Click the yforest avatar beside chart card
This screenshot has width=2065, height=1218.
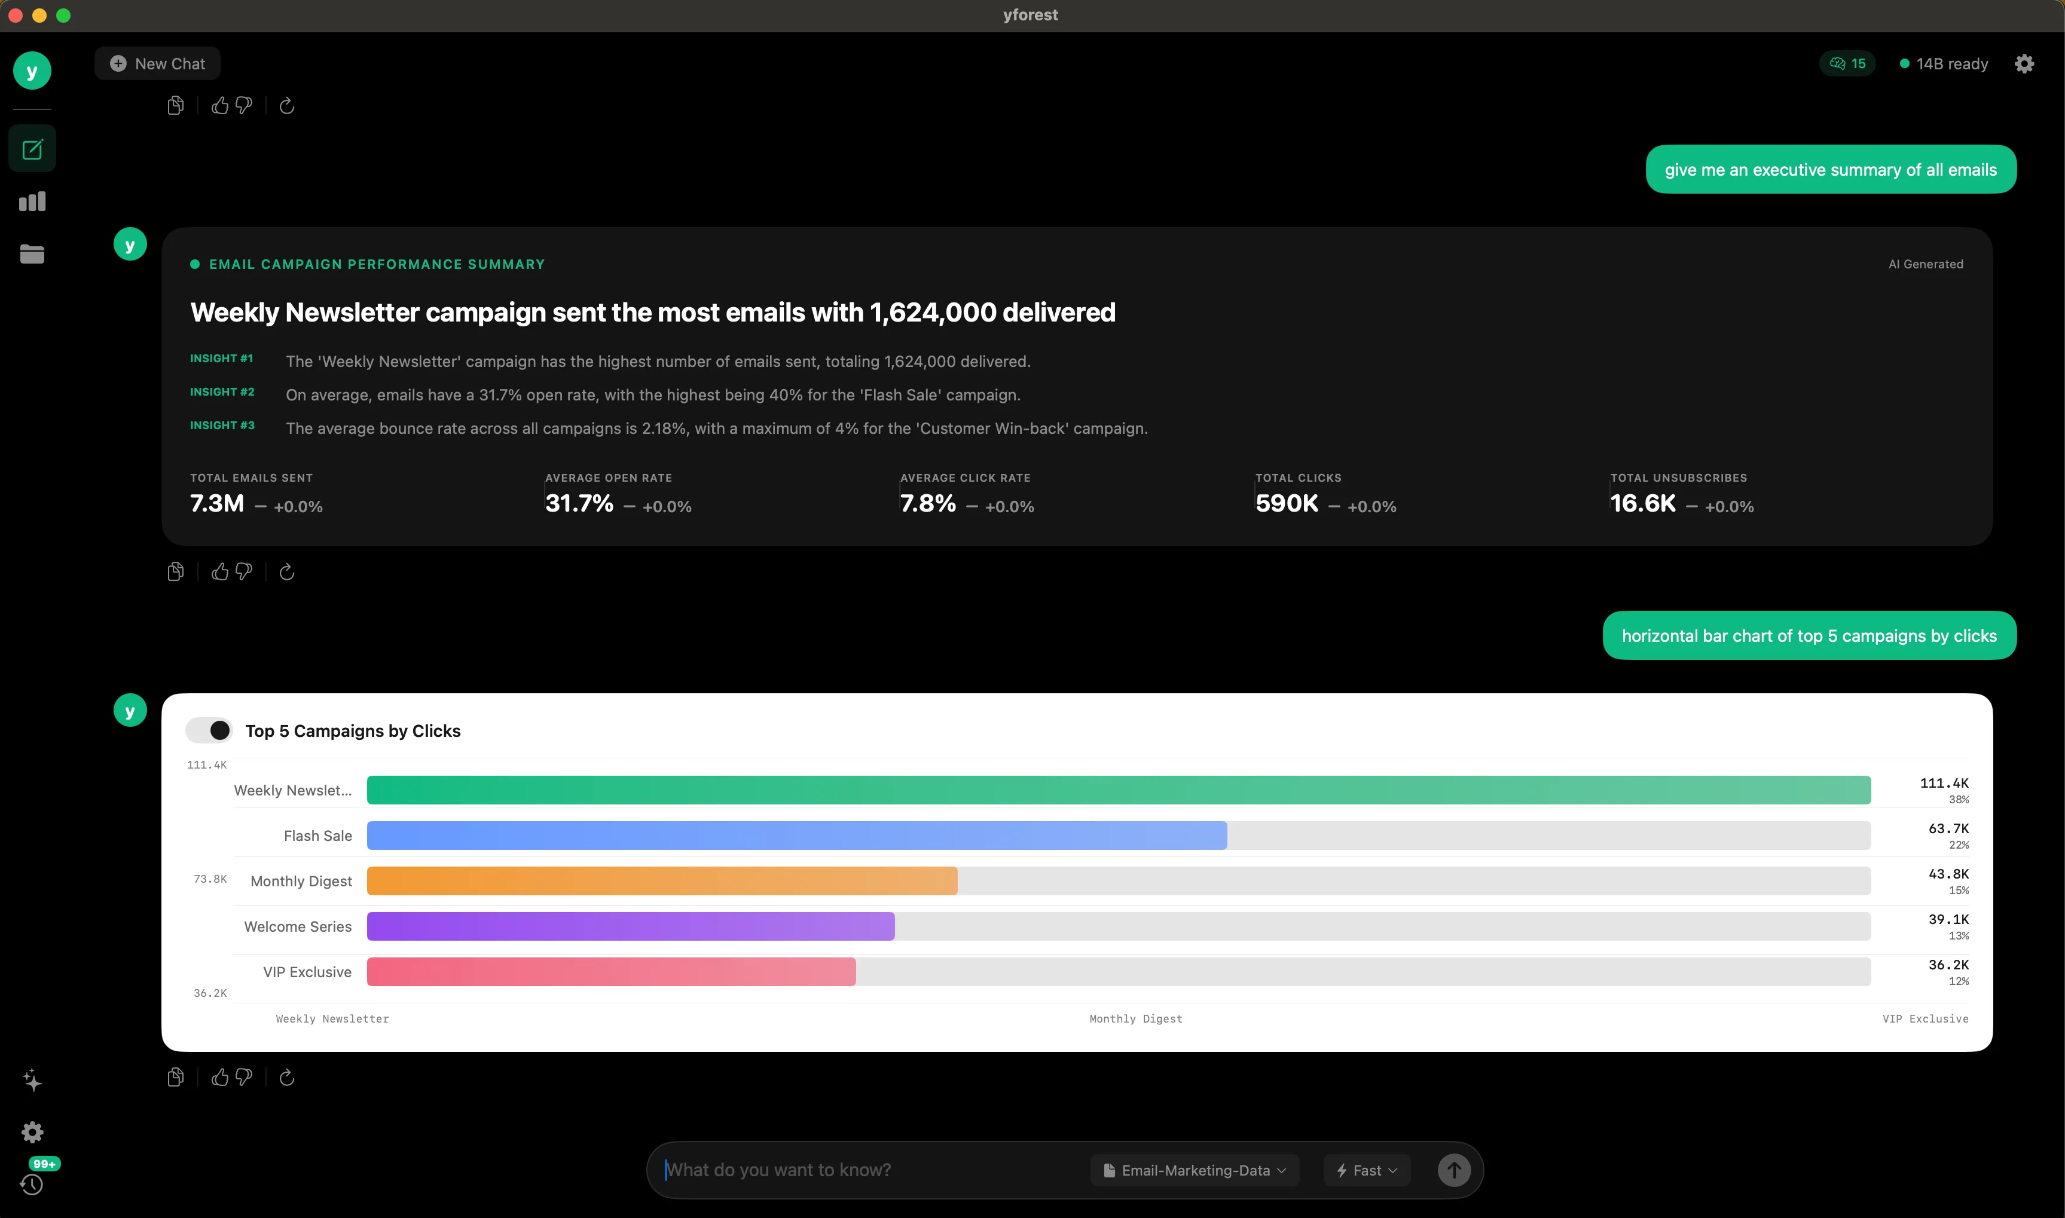pyautogui.click(x=130, y=711)
